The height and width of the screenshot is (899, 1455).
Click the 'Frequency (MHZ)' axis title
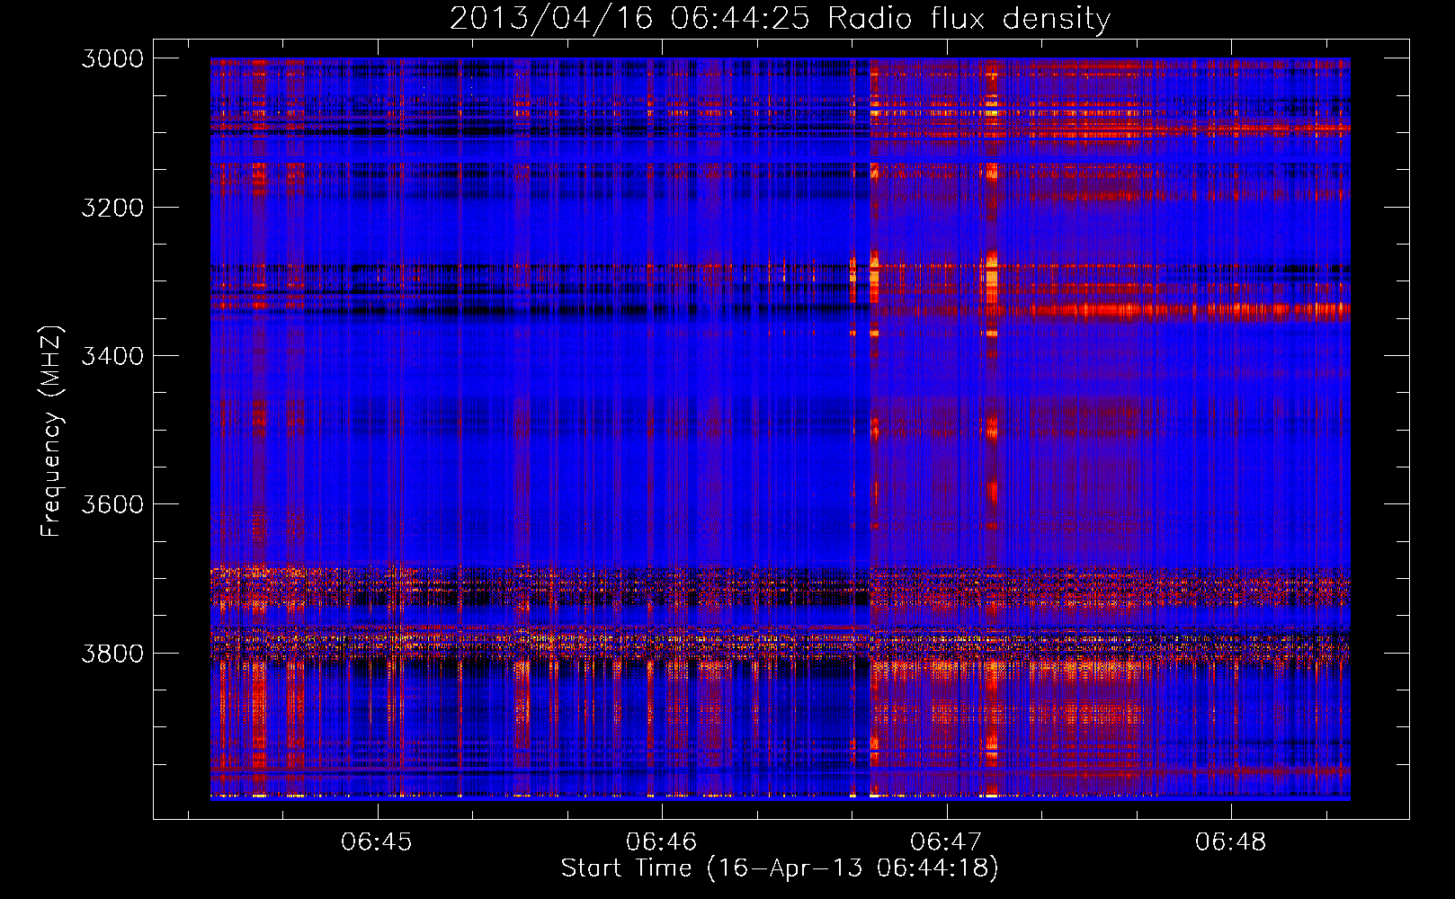point(52,432)
